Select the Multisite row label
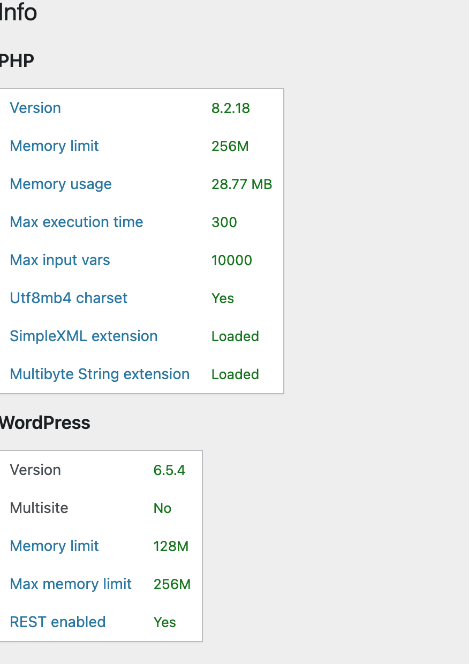Image resolution: width=469 pixels, height=664 pixels. click(39, 508)
